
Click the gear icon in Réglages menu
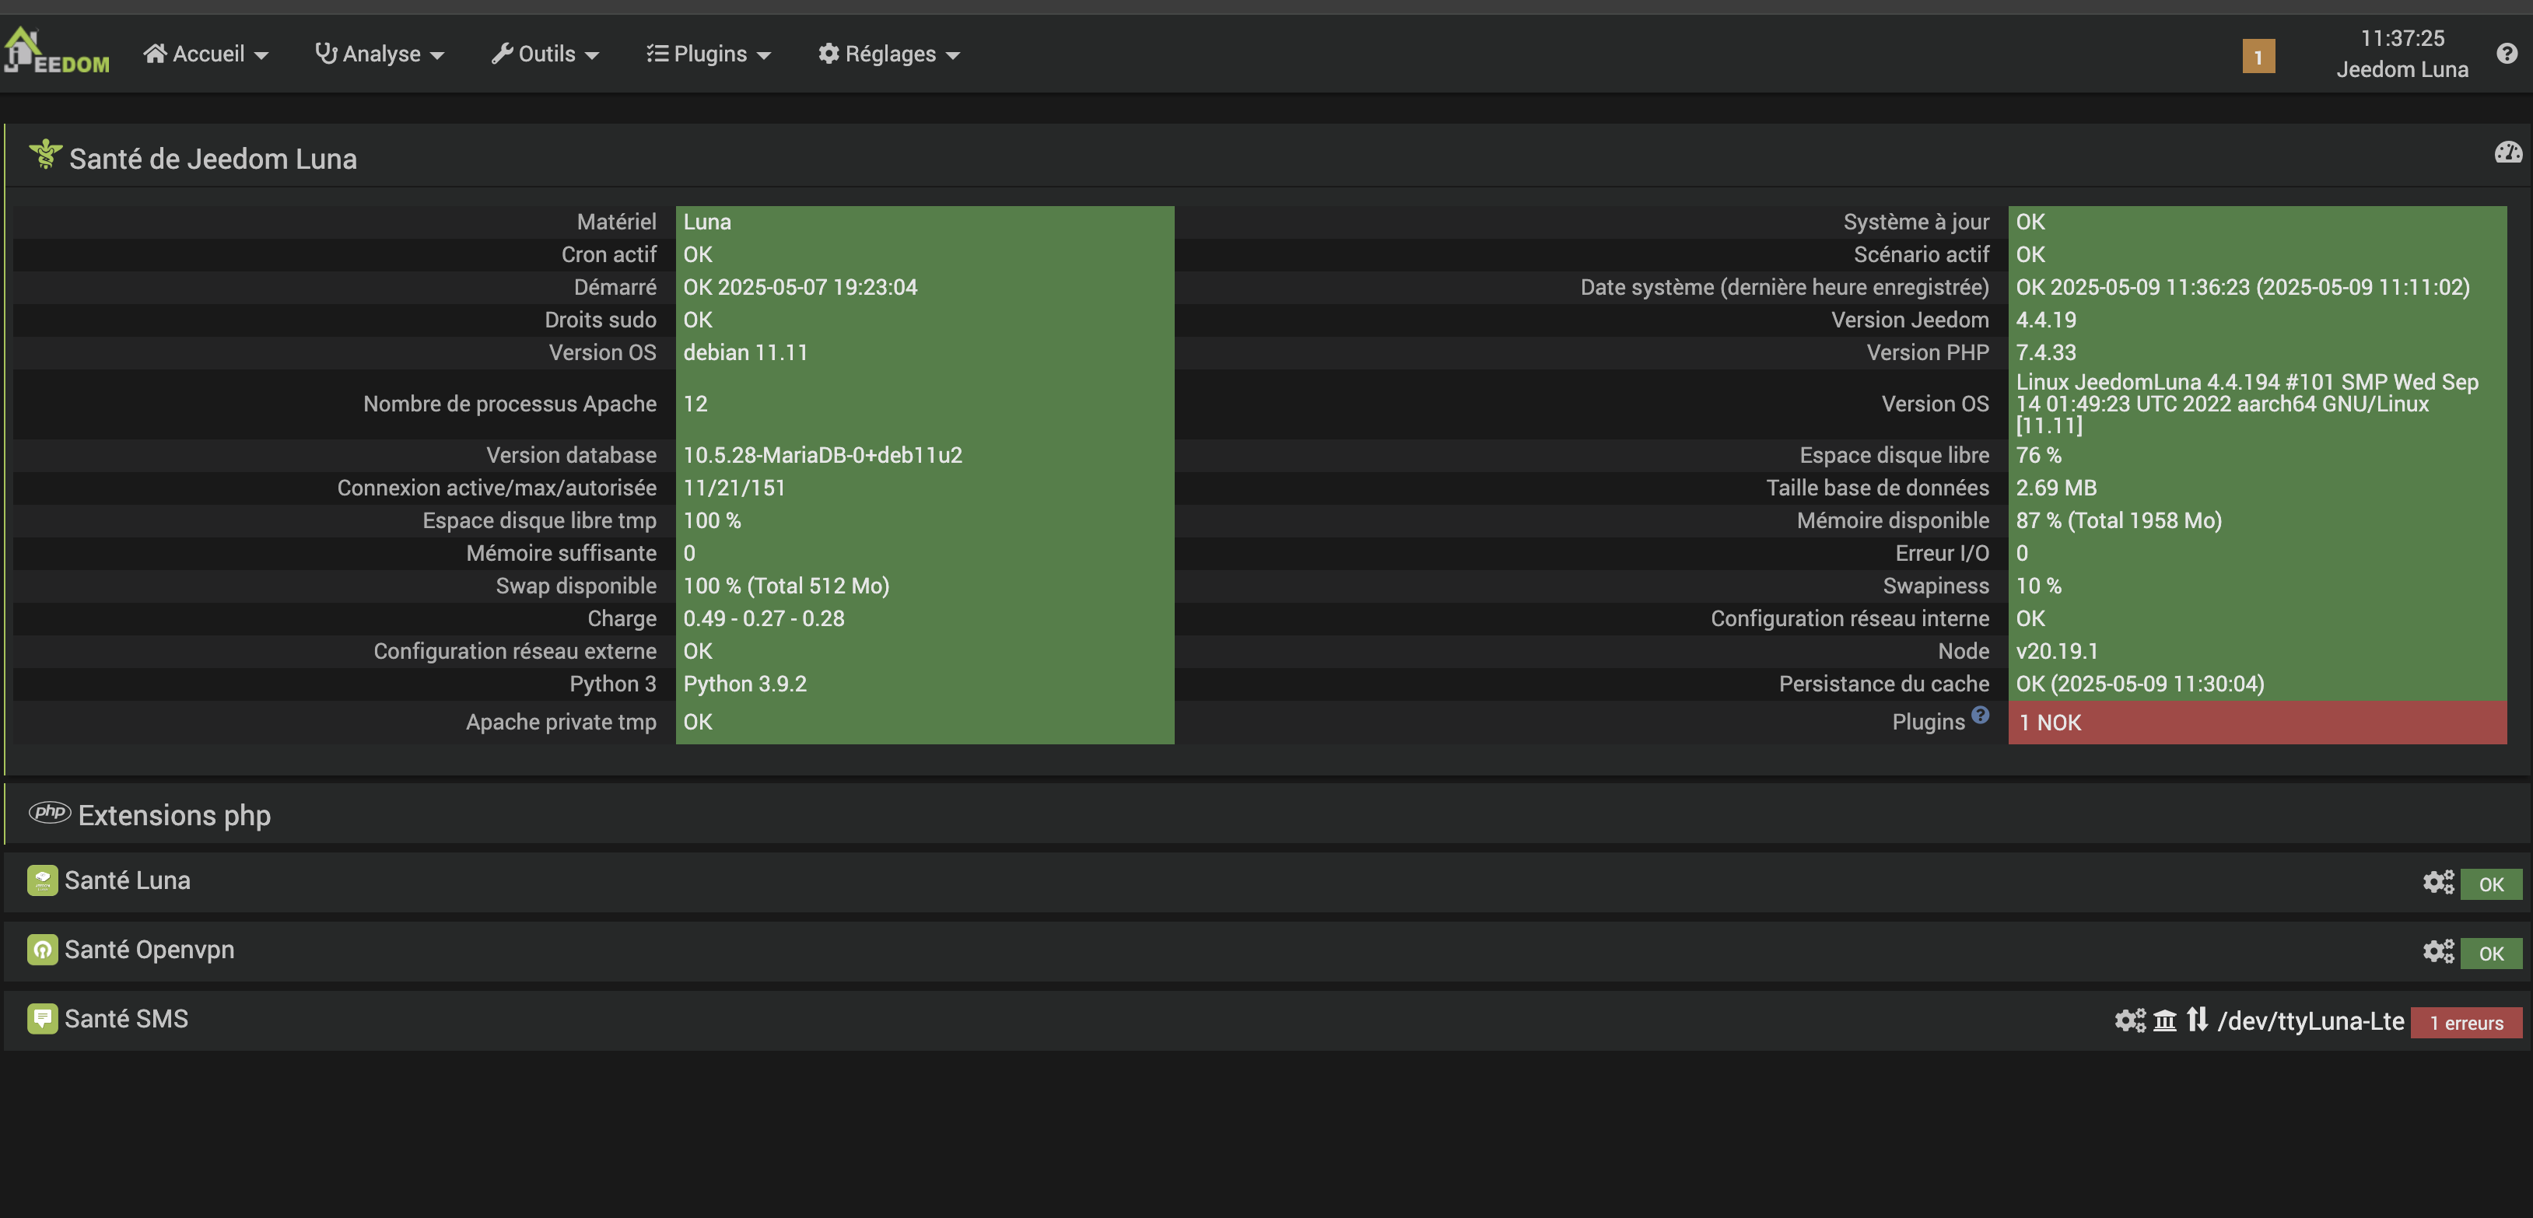click(x=828, y=53)
